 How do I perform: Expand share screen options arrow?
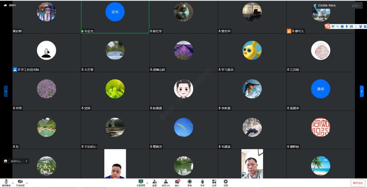pyautogui.click(x=147, y=183)
